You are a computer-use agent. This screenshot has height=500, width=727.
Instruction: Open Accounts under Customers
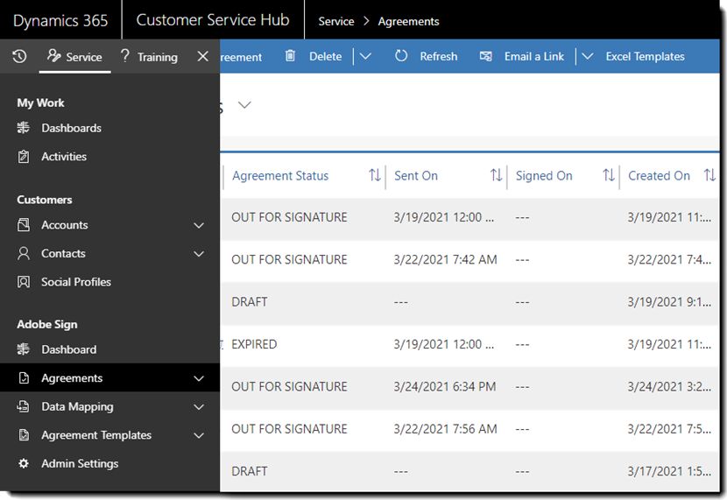click(109, 225)
